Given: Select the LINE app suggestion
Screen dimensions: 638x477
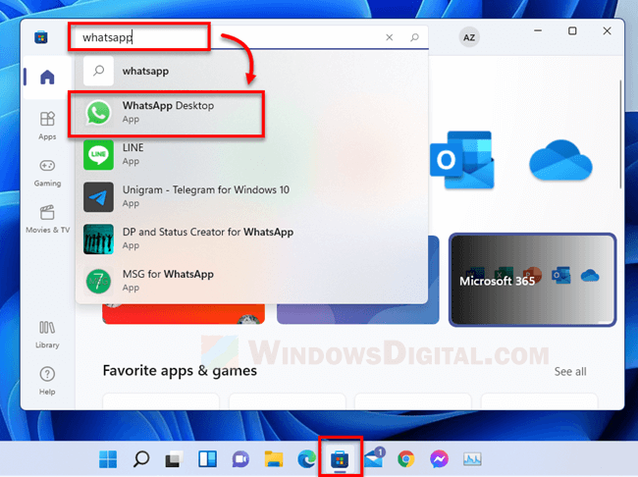Looking at the screenshot, I should click(251, 154).
